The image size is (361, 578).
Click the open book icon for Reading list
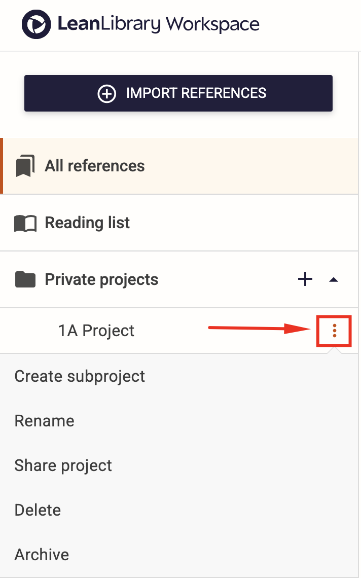tap(25, 224)
